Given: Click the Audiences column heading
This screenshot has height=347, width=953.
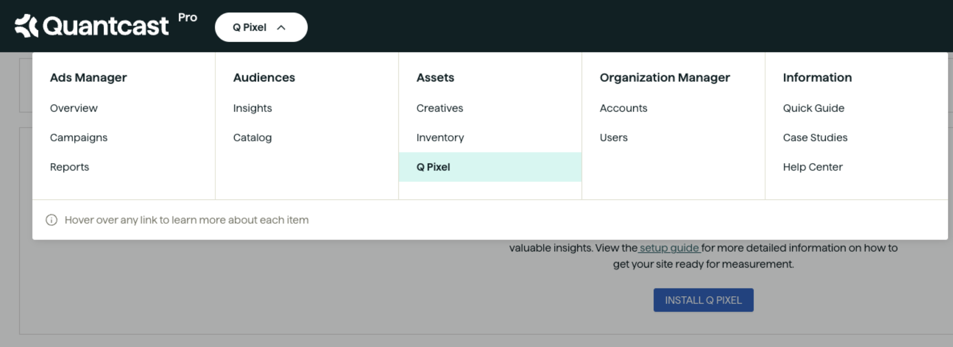Looking at the screenshot, I should click(264, 78).
